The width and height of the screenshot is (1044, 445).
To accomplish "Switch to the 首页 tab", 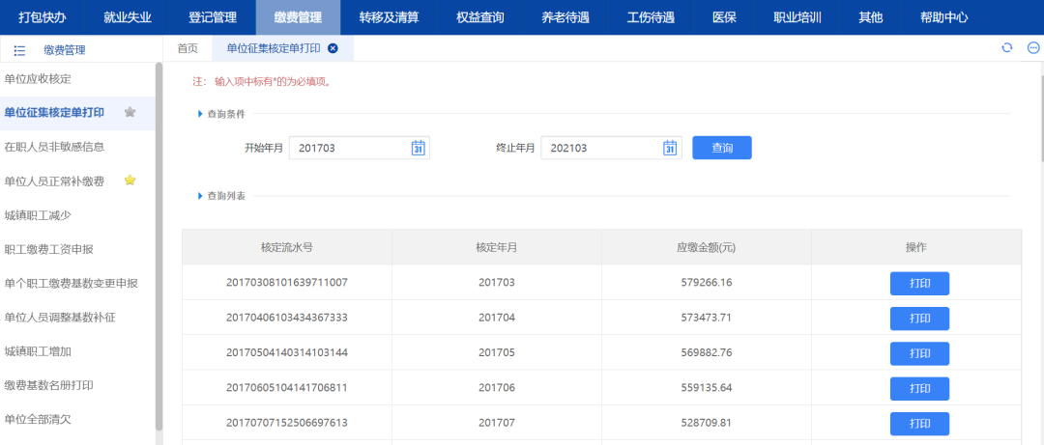I will [x=188, y=48].
